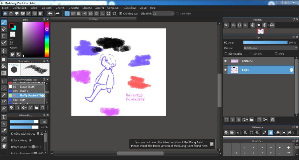This screenshot has width=299, height=160.
Task: Click the cloud save icon in toolbar
Action: pyautogui.click(x=5, y=13)
